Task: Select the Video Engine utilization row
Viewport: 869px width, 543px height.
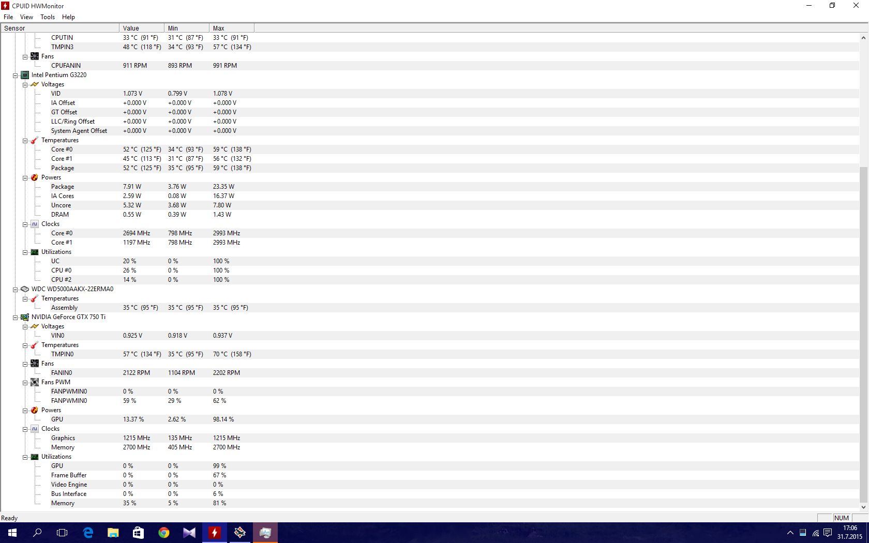Action: click(x=429, y=485)
